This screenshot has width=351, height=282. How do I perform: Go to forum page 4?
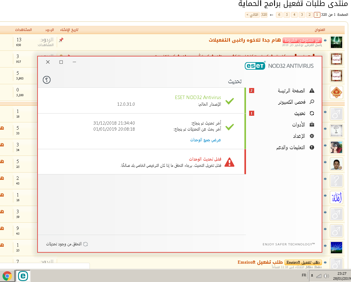[x=294, y=15]
